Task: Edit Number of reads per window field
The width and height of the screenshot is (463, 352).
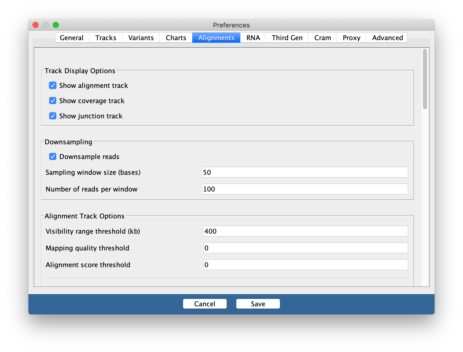Action: coord(305,189)
